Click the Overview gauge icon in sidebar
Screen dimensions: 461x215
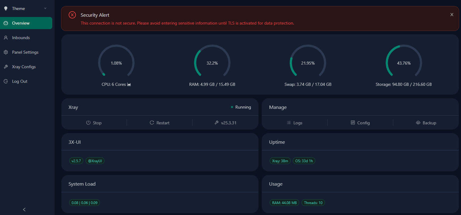tap(5, 23)
